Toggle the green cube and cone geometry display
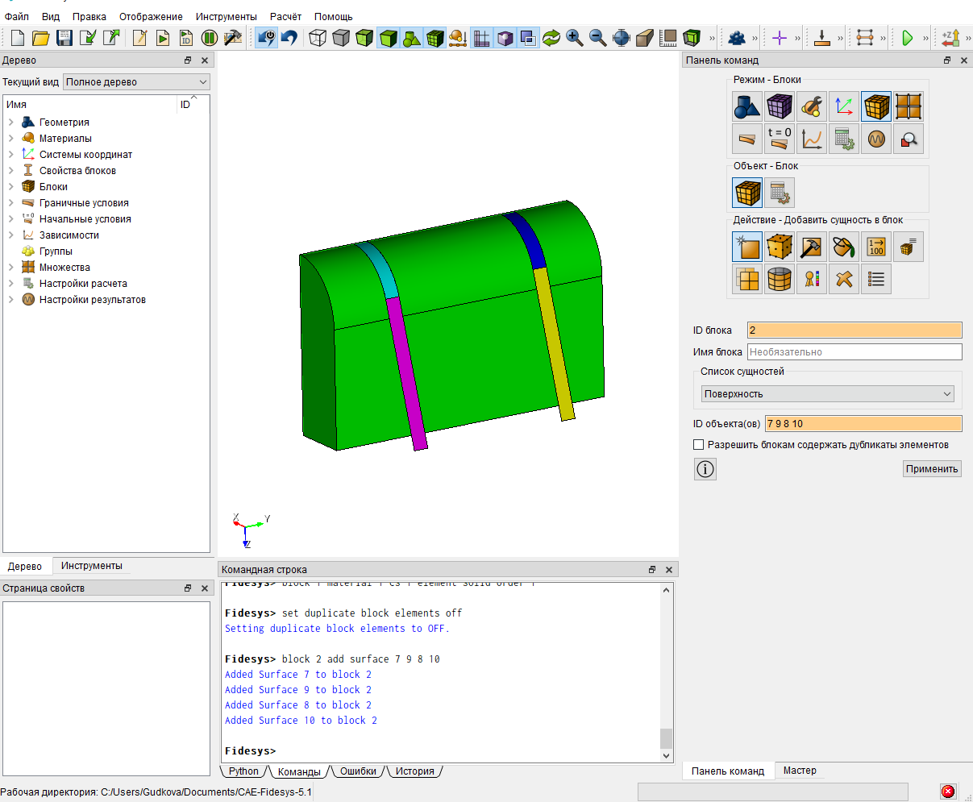This screenshot has width=973, height=802. (412, 38)
